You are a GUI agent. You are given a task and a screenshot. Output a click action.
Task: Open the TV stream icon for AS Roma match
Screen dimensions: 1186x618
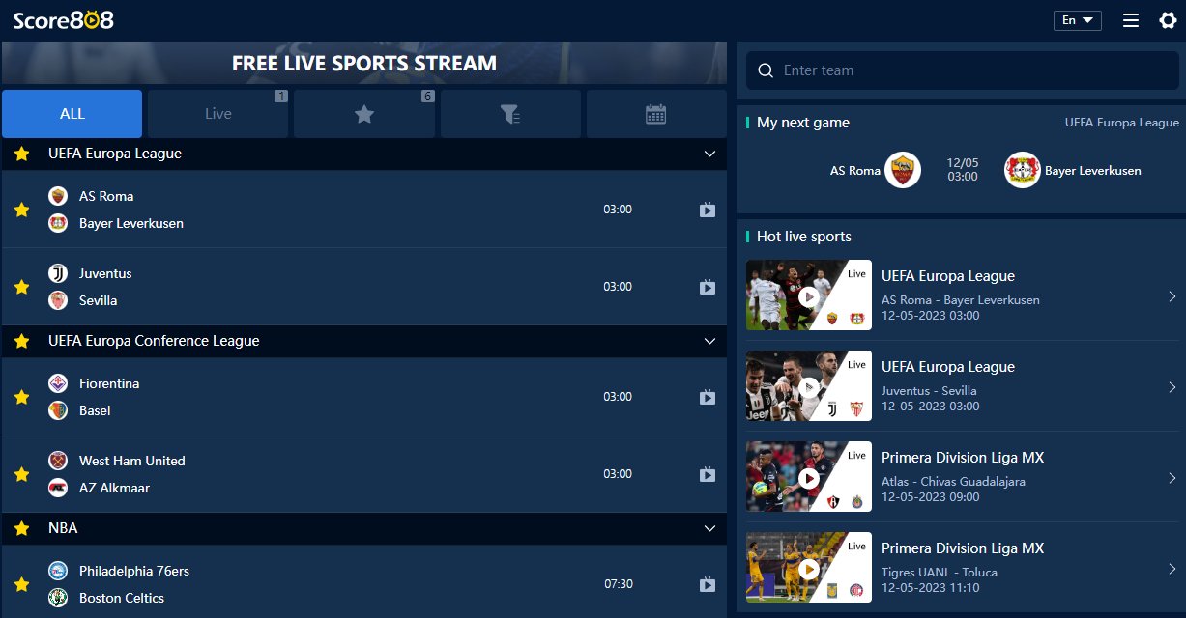707,209
